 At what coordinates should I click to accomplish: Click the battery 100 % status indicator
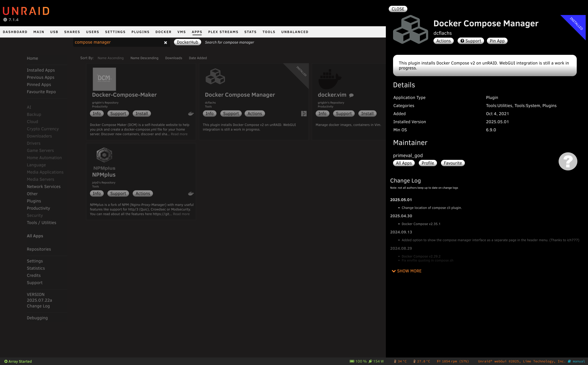click(358, 361)
